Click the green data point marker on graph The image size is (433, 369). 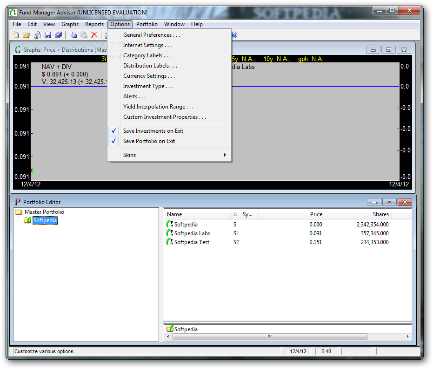pos(32,171)
